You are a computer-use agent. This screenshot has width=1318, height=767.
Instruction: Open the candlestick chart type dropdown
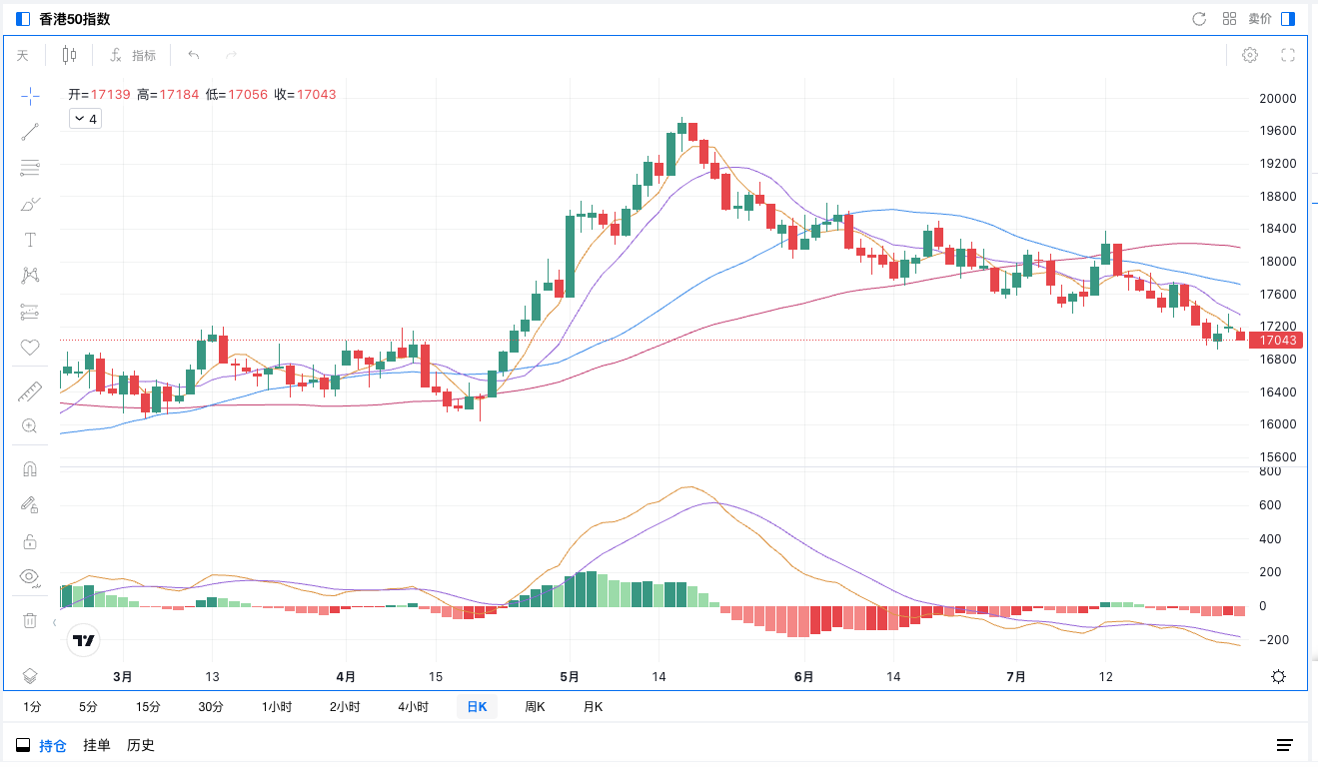coord(69,55)
